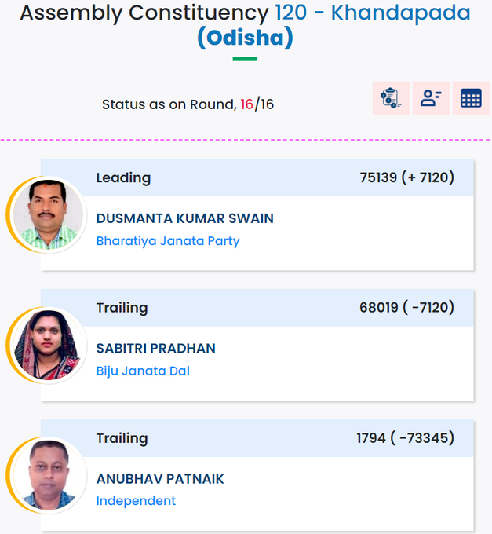Select the name DUSMANTA KUMAR SWAIN
The height and width of the screenshot is (534, 492).
[184, 218]
